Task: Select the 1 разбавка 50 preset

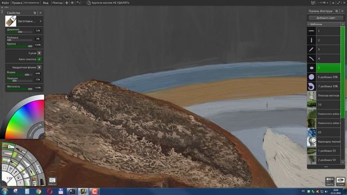Action: [324, 151]
